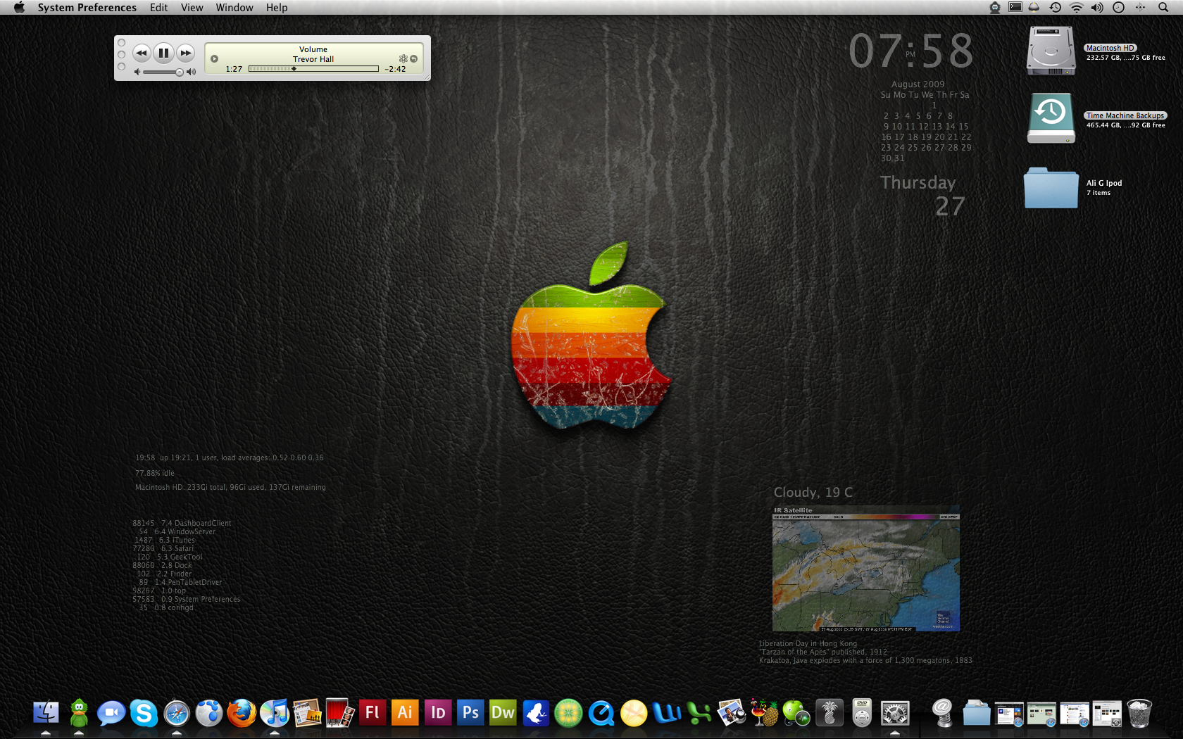Open the Wi-Fi status menu
The image size is (1183, 739).
(x=1077, y=7)
